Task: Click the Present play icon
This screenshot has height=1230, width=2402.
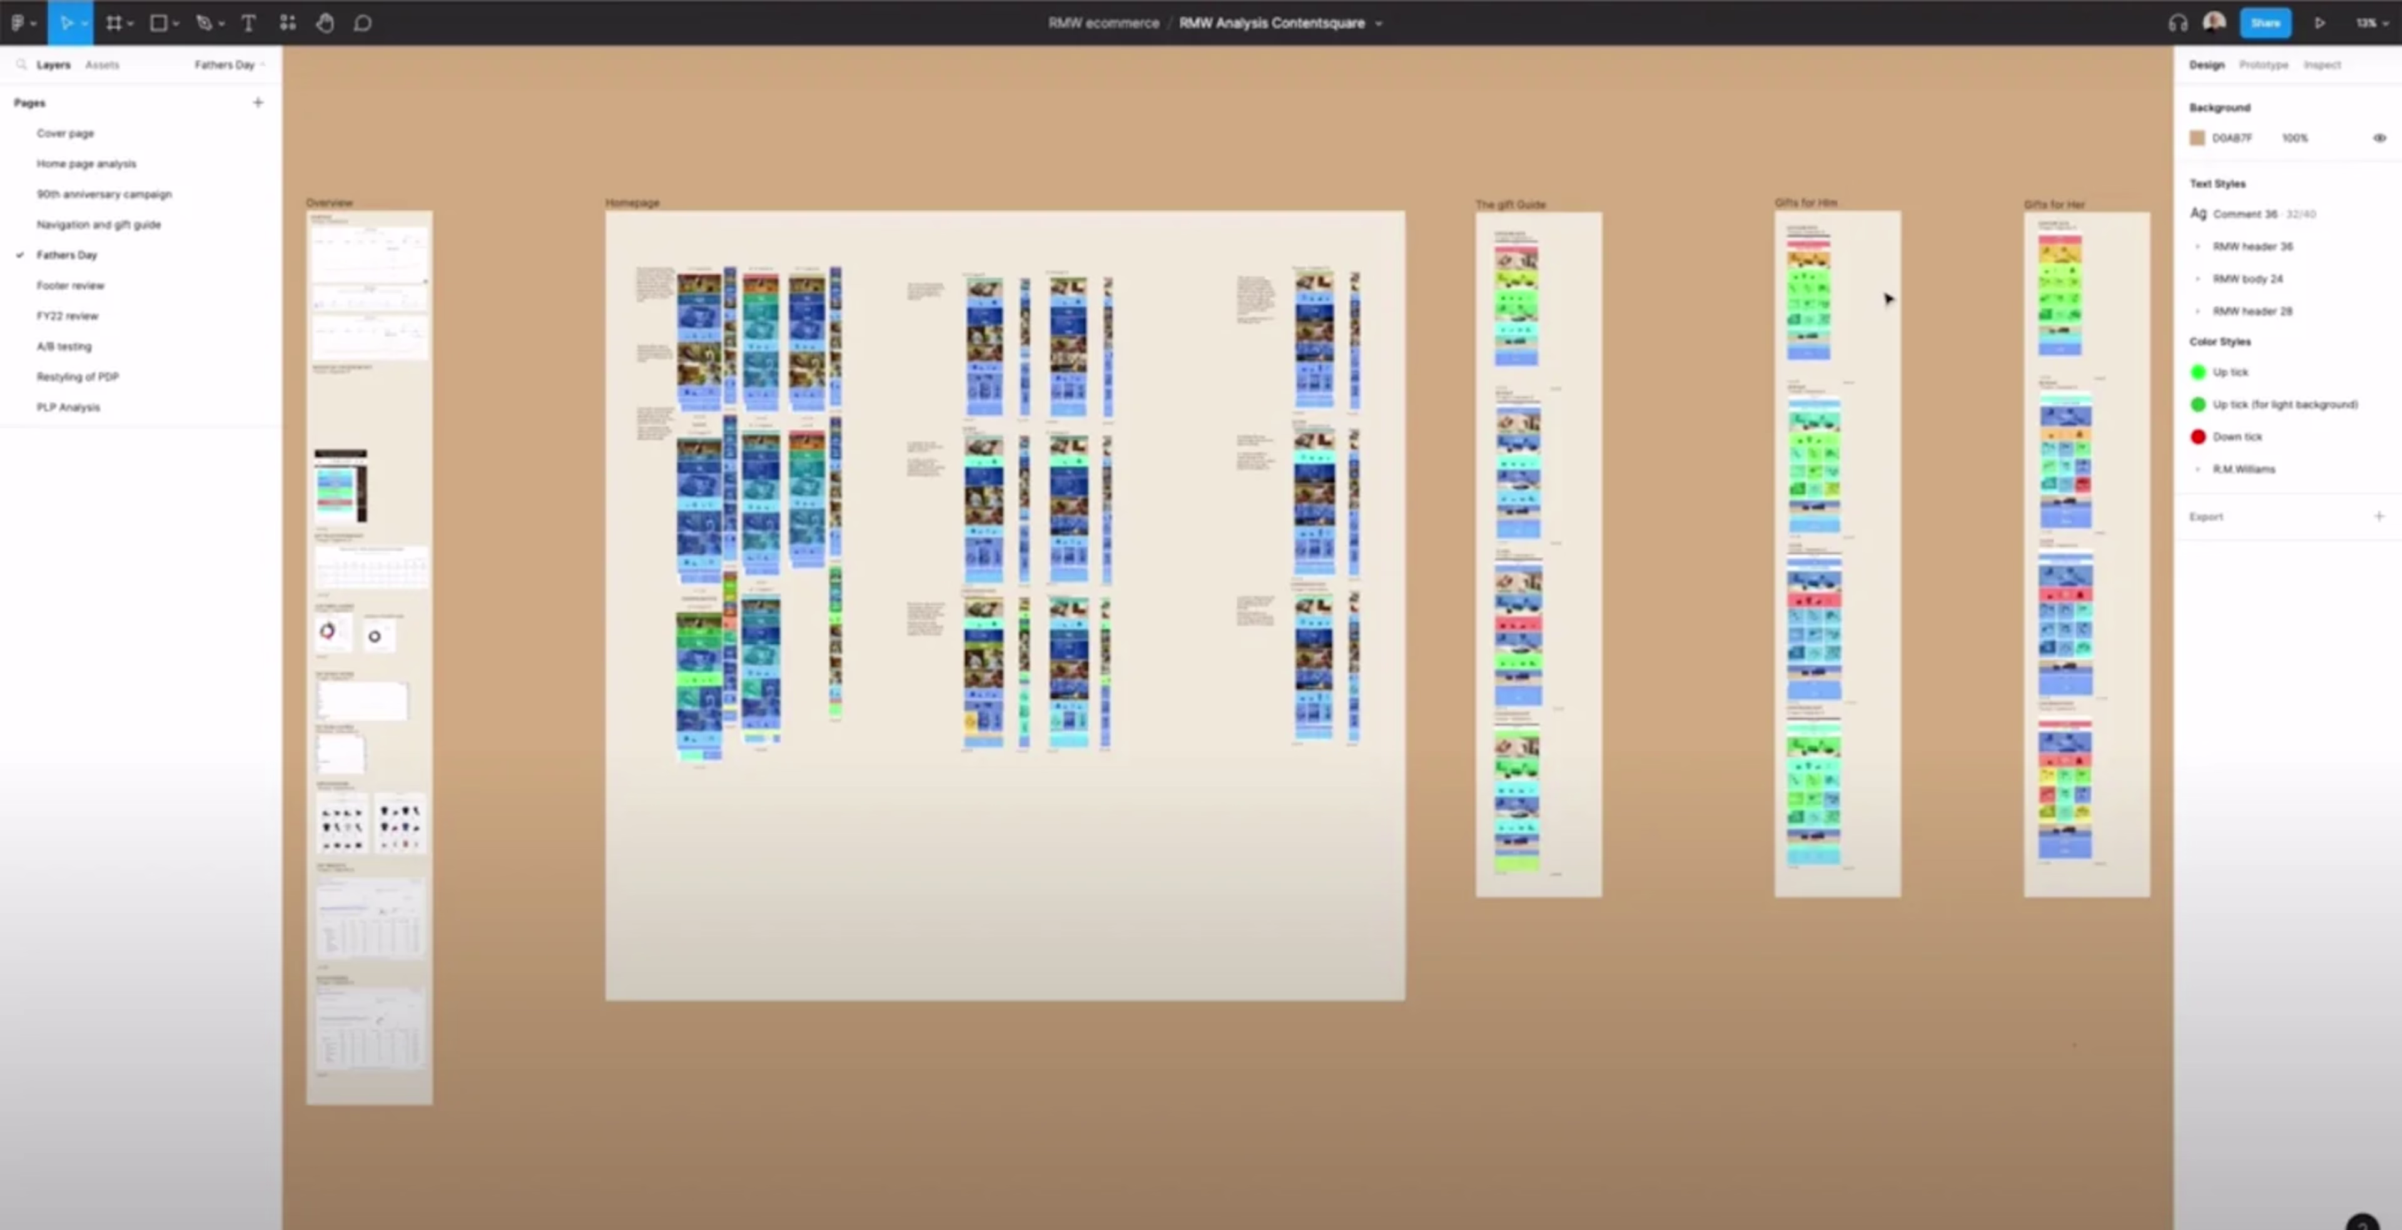Action: pyautogui.click(x=2319, y=23)
